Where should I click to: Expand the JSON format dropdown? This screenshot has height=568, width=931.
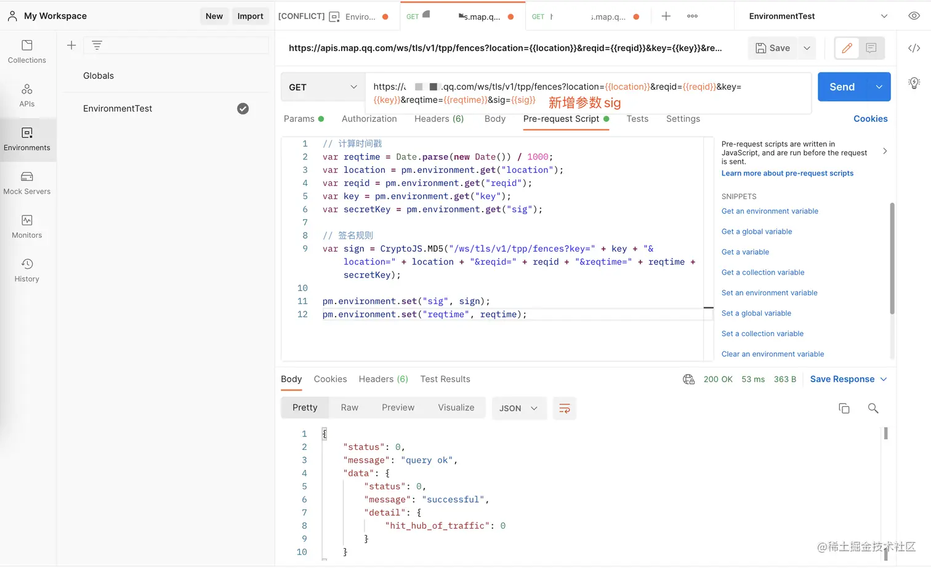pyautogui.click(x=518, y=408)
